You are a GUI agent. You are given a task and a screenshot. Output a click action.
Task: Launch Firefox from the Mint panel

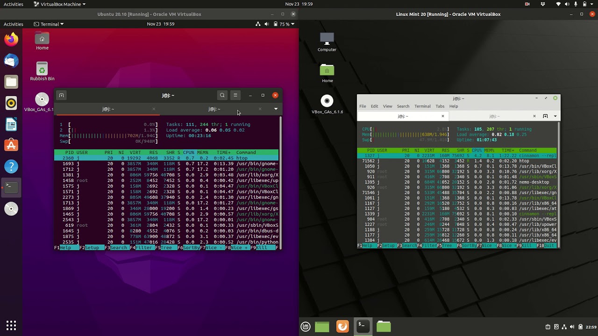[x=342, y=326]
